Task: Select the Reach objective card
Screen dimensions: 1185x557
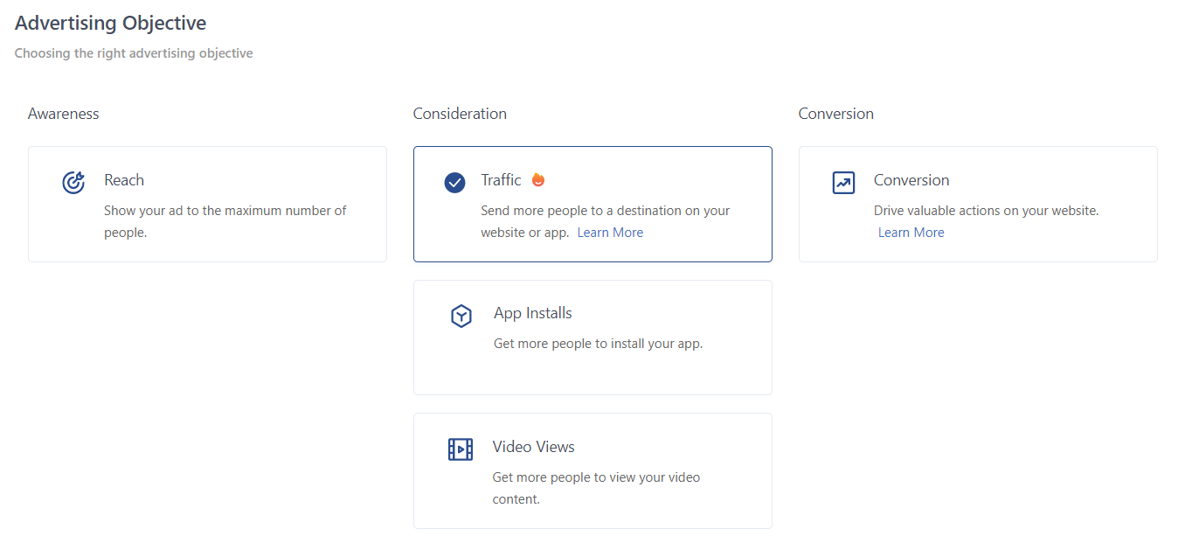Action: (x=207, y=204)
